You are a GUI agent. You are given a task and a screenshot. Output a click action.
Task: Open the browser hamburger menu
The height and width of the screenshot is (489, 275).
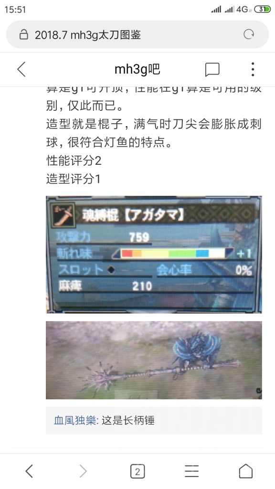point(191,471)
